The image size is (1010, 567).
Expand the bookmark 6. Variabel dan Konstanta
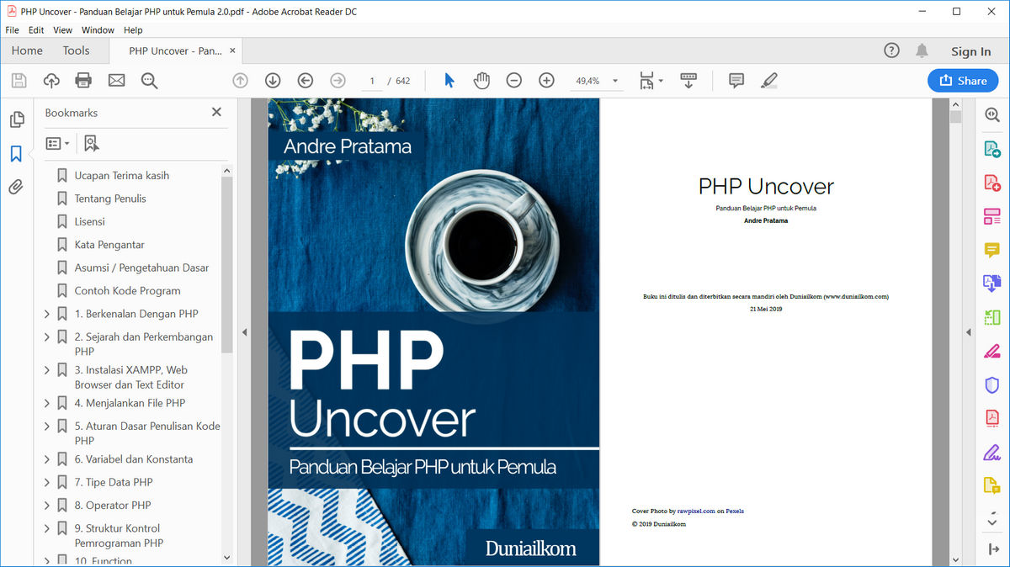pos(47,459)
